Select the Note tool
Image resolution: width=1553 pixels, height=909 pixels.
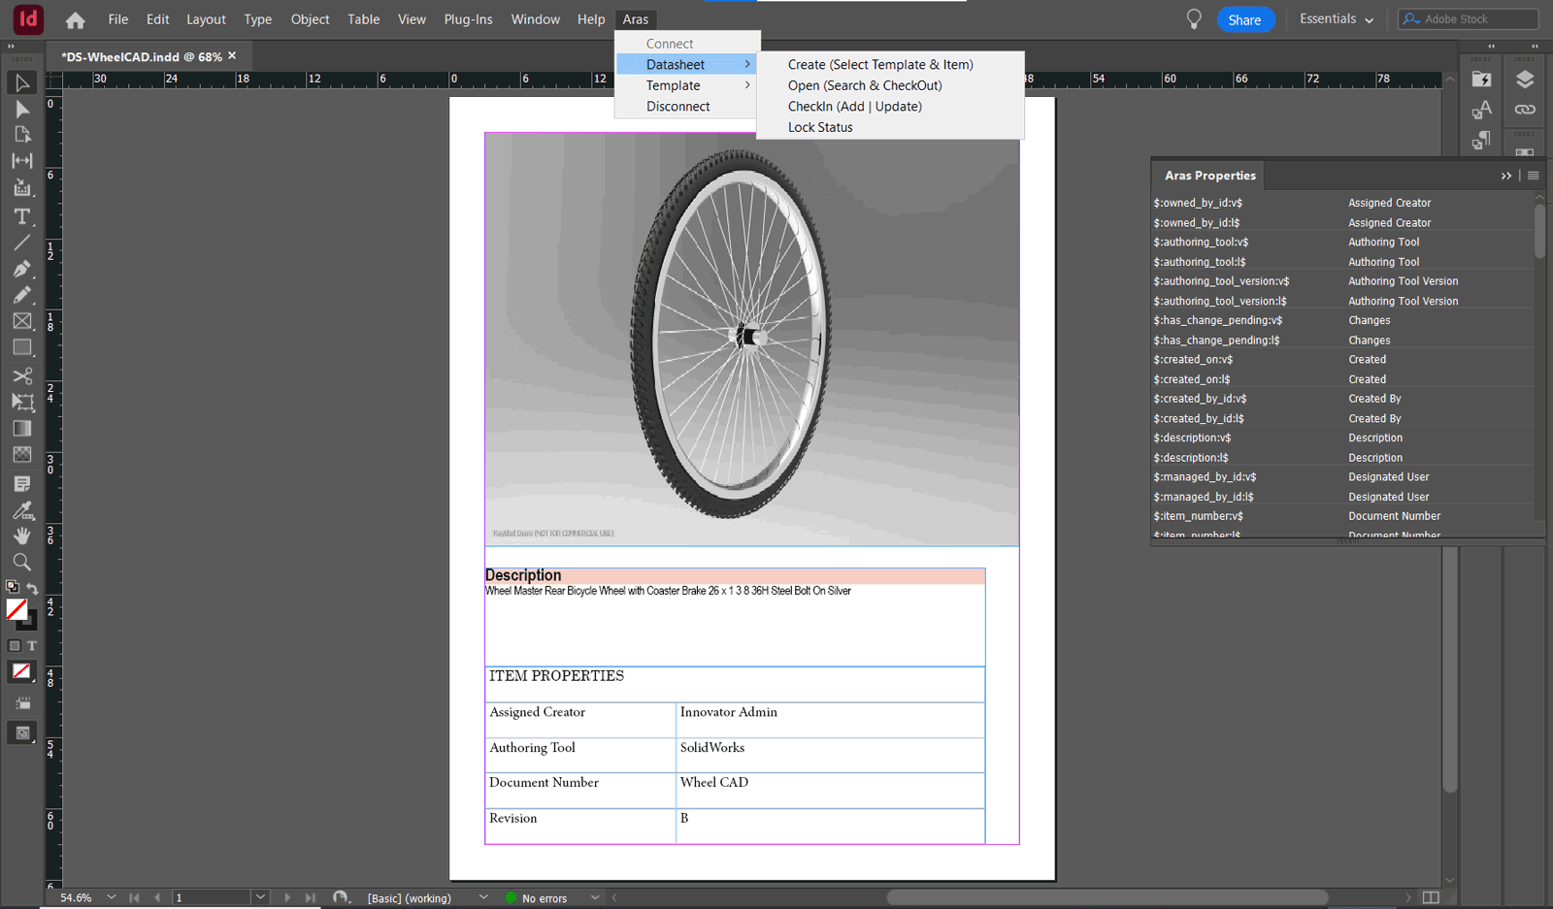point(21,483)
